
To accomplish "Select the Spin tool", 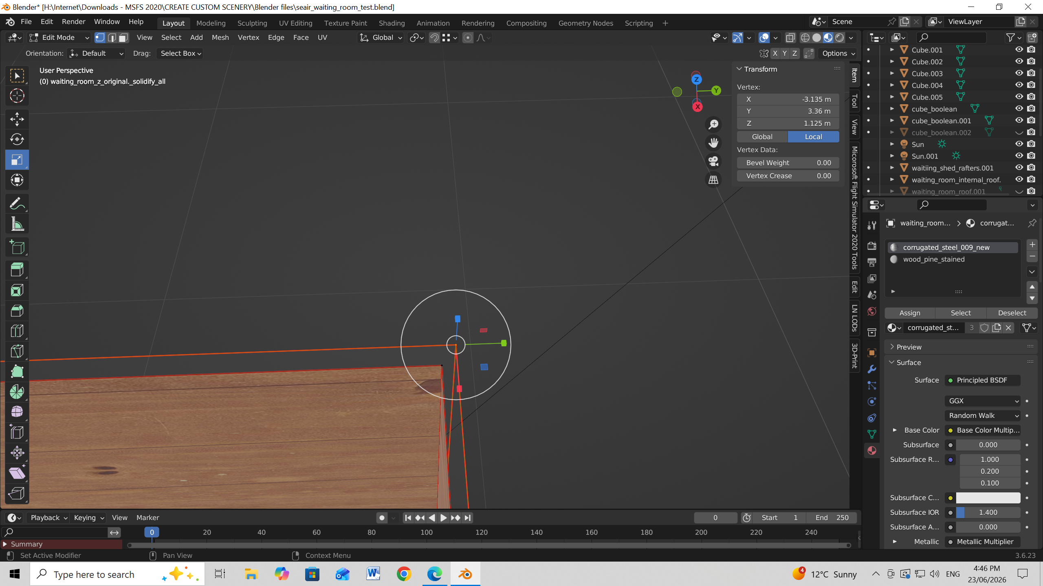I will (17, 392).
